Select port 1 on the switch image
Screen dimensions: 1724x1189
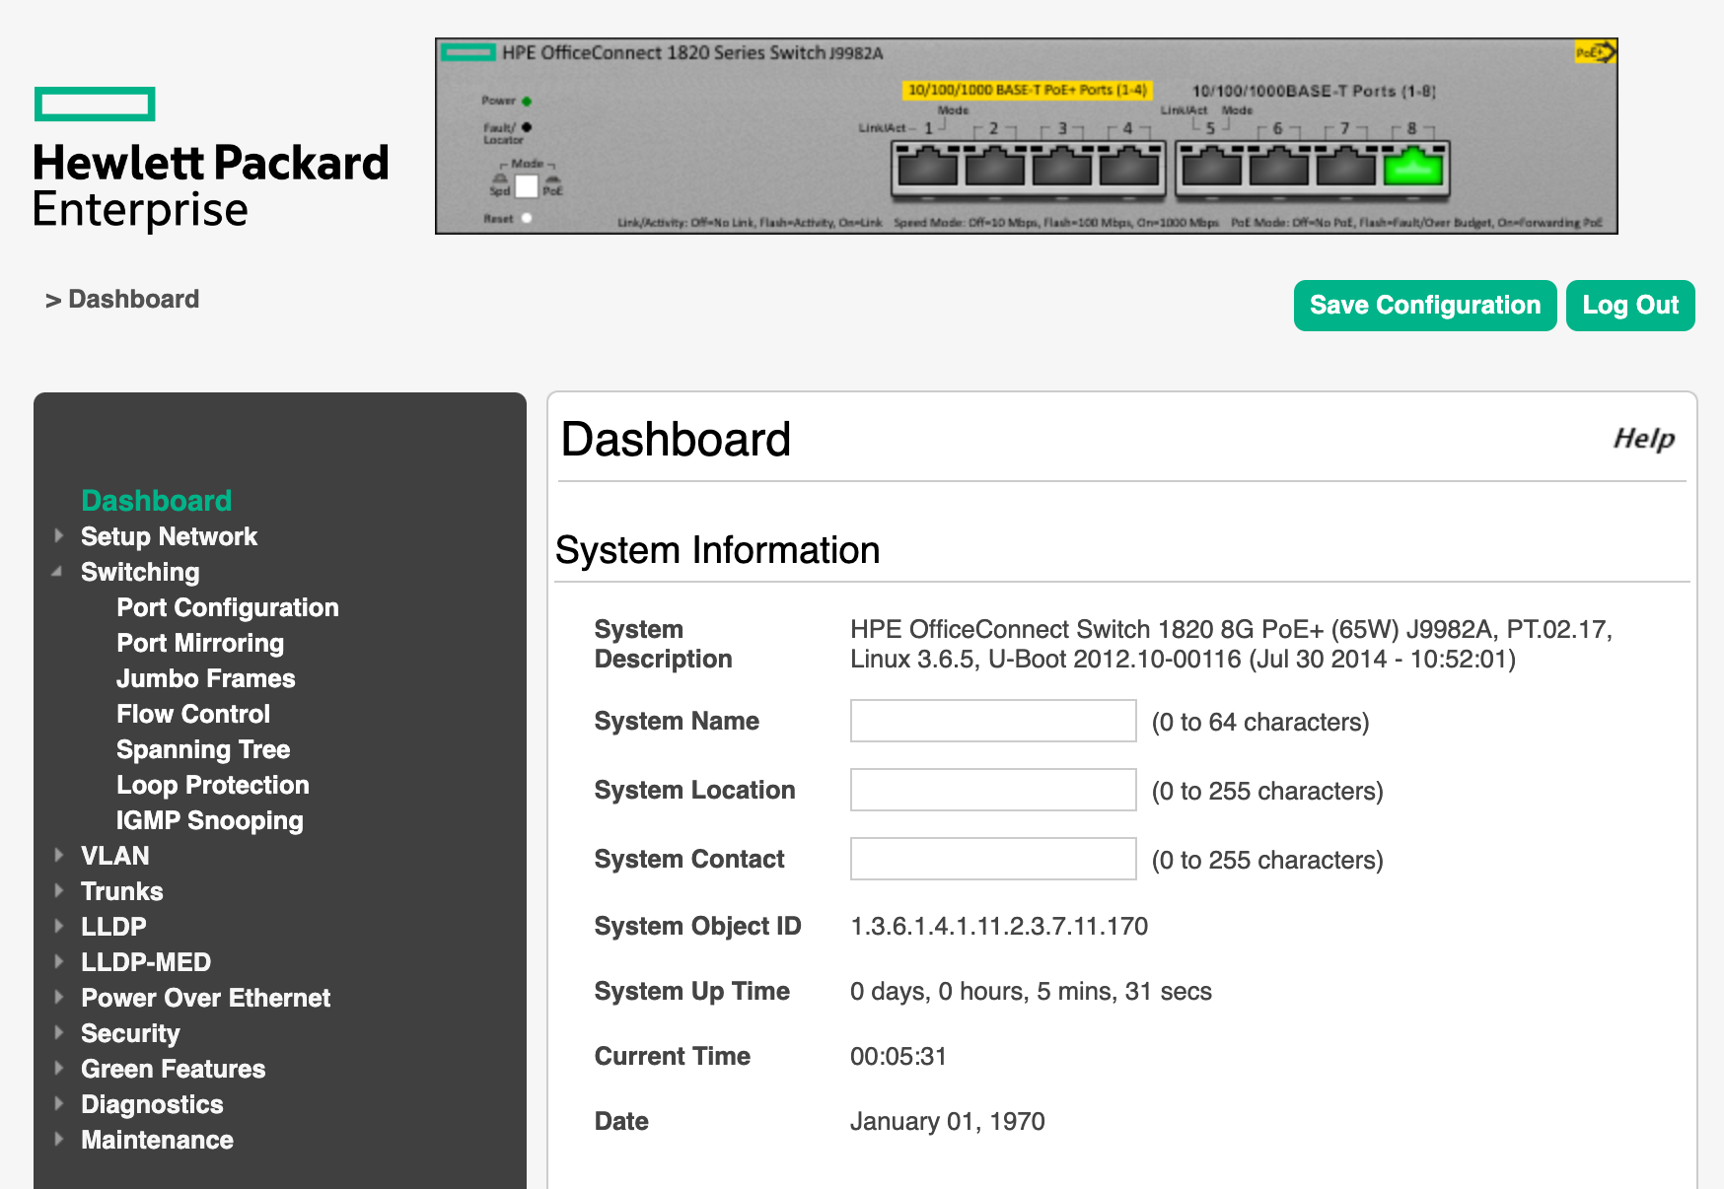click(928, 166)
